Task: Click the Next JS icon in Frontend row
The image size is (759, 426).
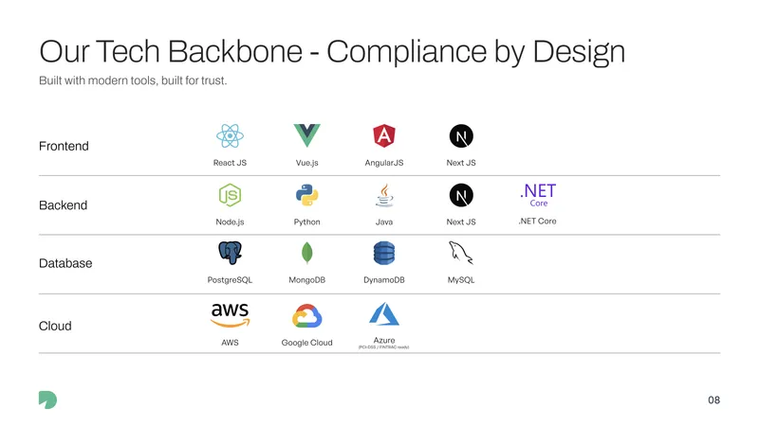Action: 461,135
